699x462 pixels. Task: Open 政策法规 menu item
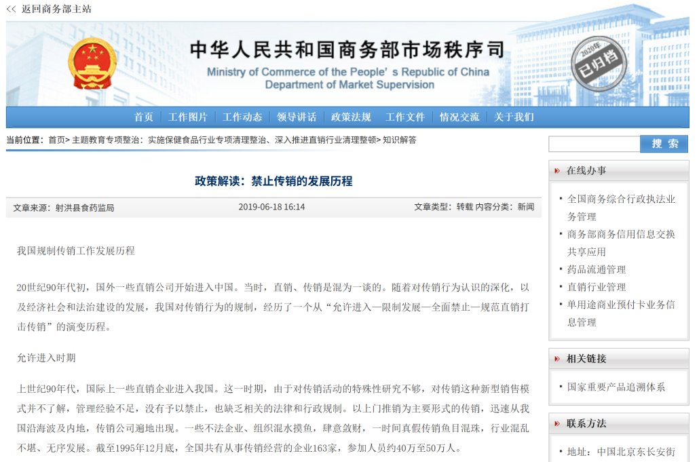coord(351,117)
